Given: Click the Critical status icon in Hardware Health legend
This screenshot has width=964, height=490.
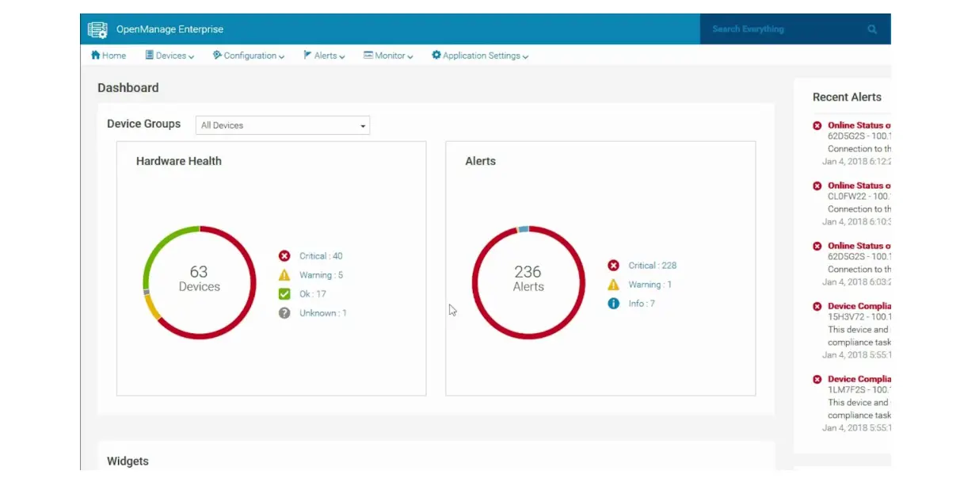Looking at the screenshot, I should [284, 255].
